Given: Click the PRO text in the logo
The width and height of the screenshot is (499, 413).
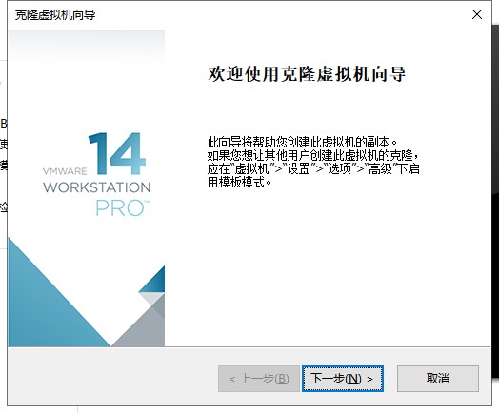Looking at the screenshot, I should [123, 208].
